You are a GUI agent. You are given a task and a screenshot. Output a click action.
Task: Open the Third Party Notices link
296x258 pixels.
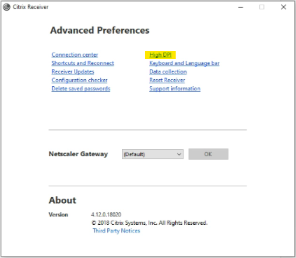(x=116, y=231)
